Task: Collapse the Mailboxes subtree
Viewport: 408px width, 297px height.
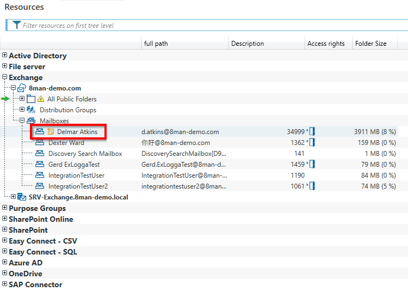Action: click(22, 121)
